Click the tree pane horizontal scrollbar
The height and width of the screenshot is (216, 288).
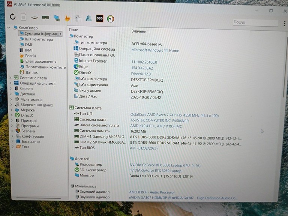tap(38, 198)
